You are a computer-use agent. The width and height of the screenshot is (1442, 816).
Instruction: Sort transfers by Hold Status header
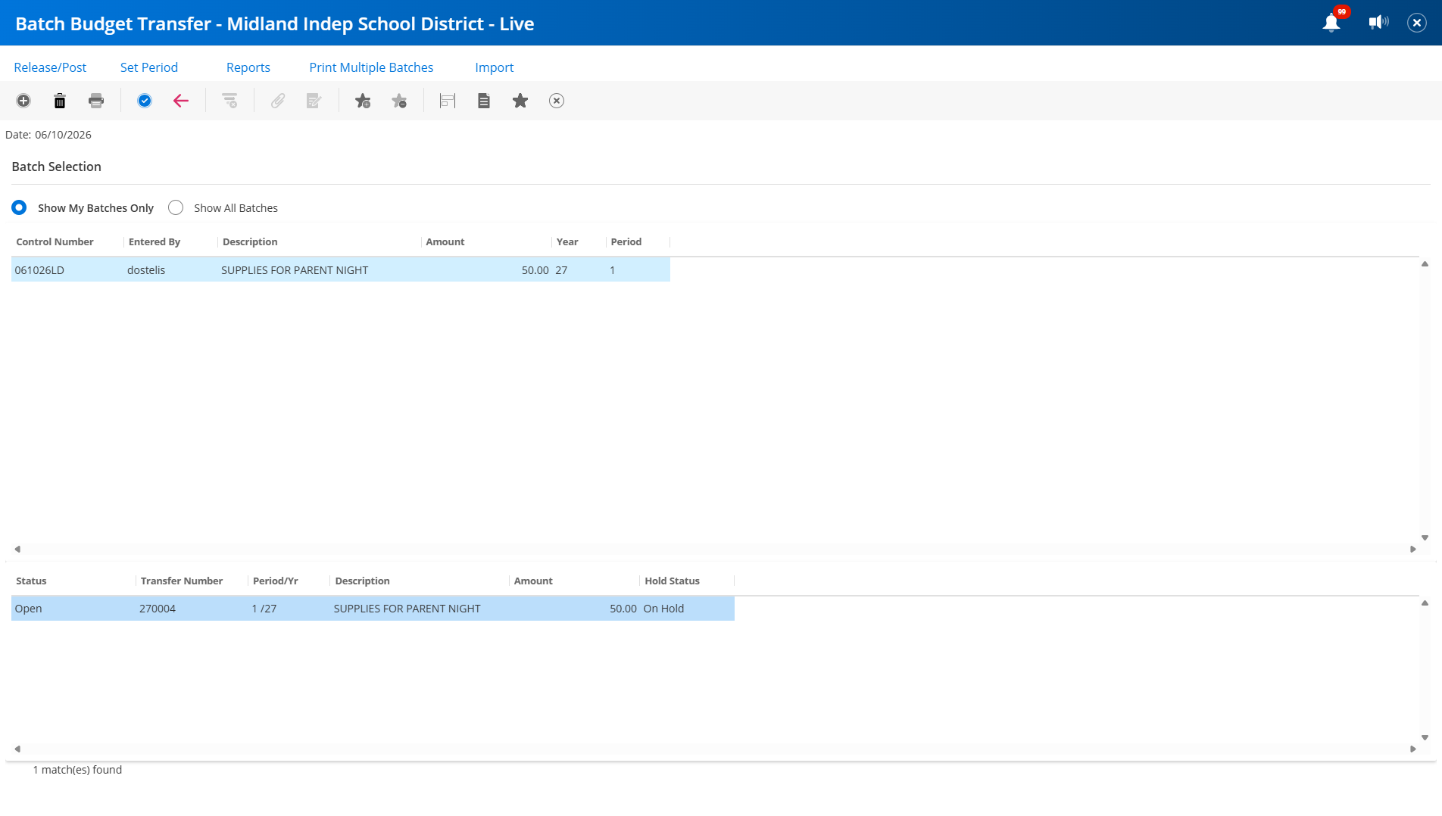tap(672, 581)
